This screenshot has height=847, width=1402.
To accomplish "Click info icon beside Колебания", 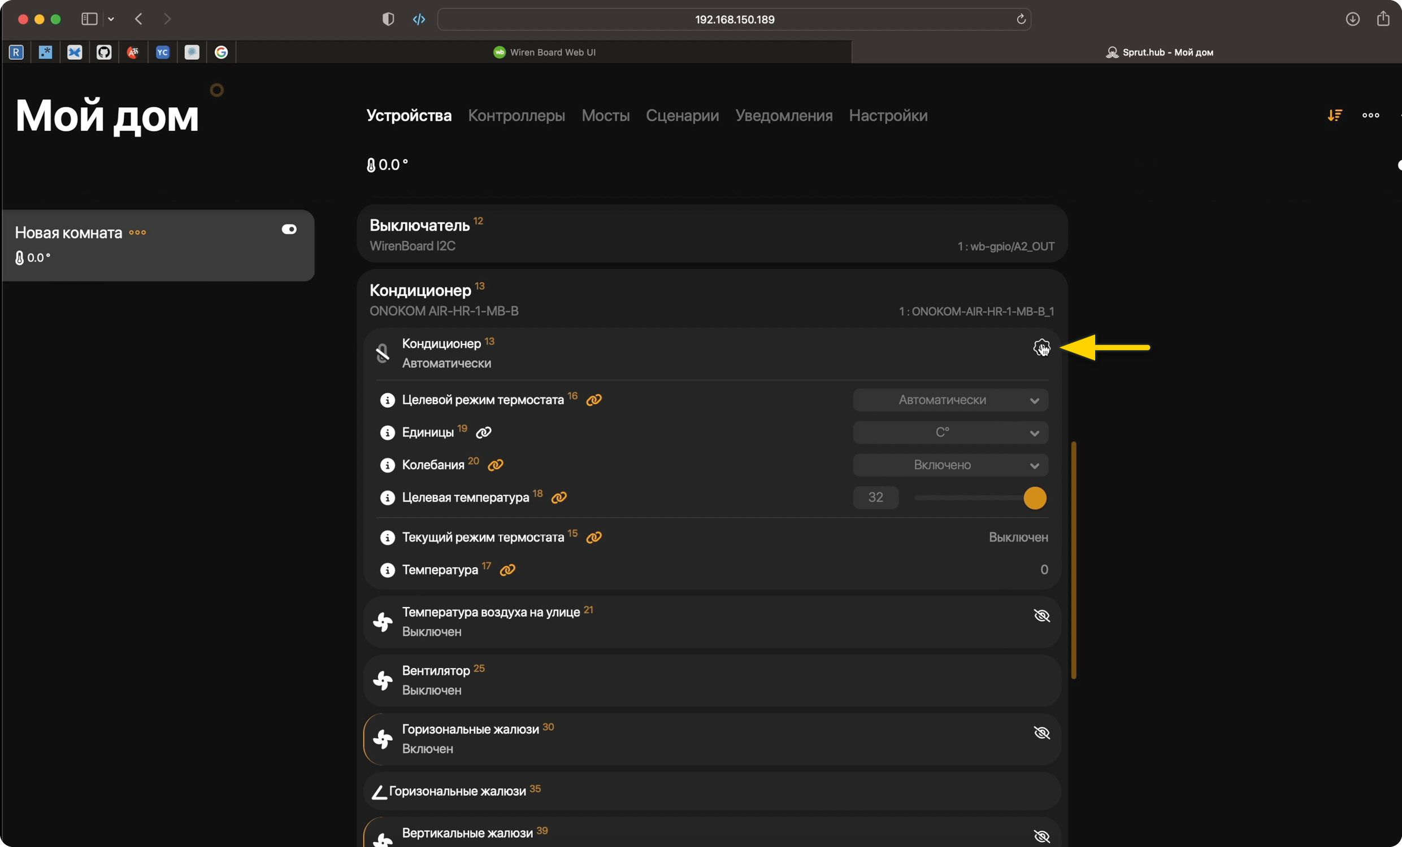I will point(387,465).
